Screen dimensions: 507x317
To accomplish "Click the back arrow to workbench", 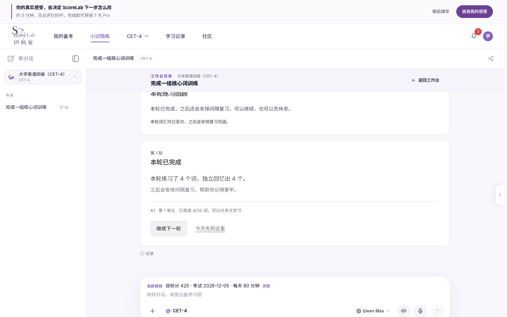I will pyautogui.click(x=414, y=80).
